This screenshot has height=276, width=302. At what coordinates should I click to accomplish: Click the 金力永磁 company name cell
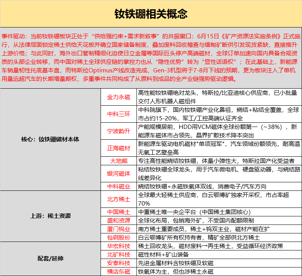pos(119,97)
